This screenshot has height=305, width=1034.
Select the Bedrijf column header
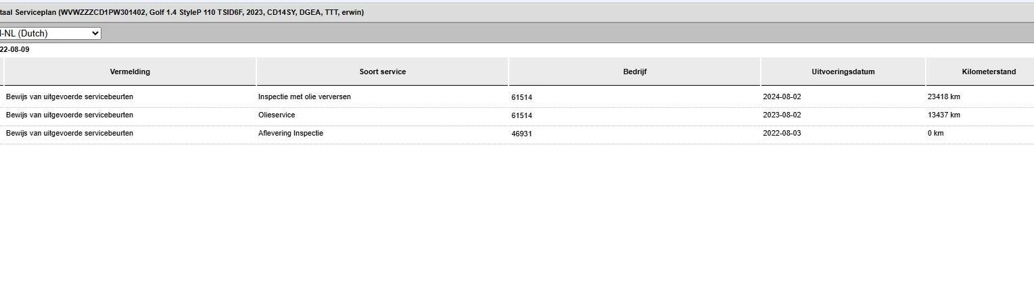click(634, 72)
